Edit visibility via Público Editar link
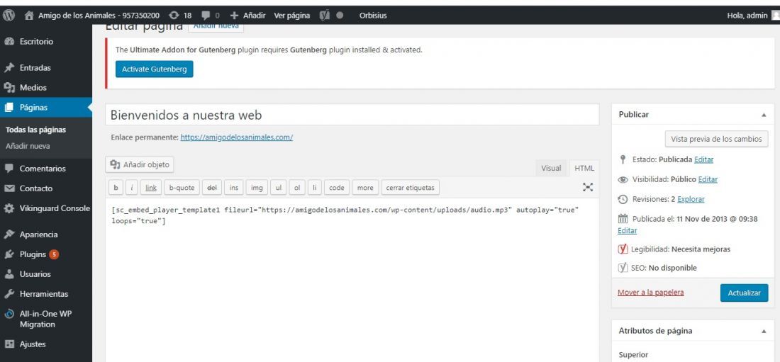Viewport: 780px width, 362px height. click(x=708, y=179)
